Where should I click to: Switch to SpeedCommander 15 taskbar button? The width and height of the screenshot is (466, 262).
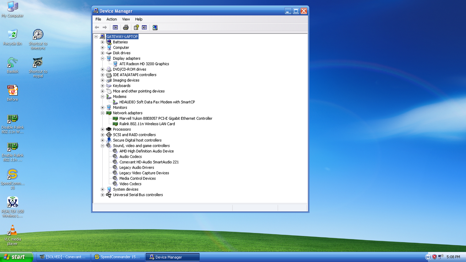click(117, 257)
